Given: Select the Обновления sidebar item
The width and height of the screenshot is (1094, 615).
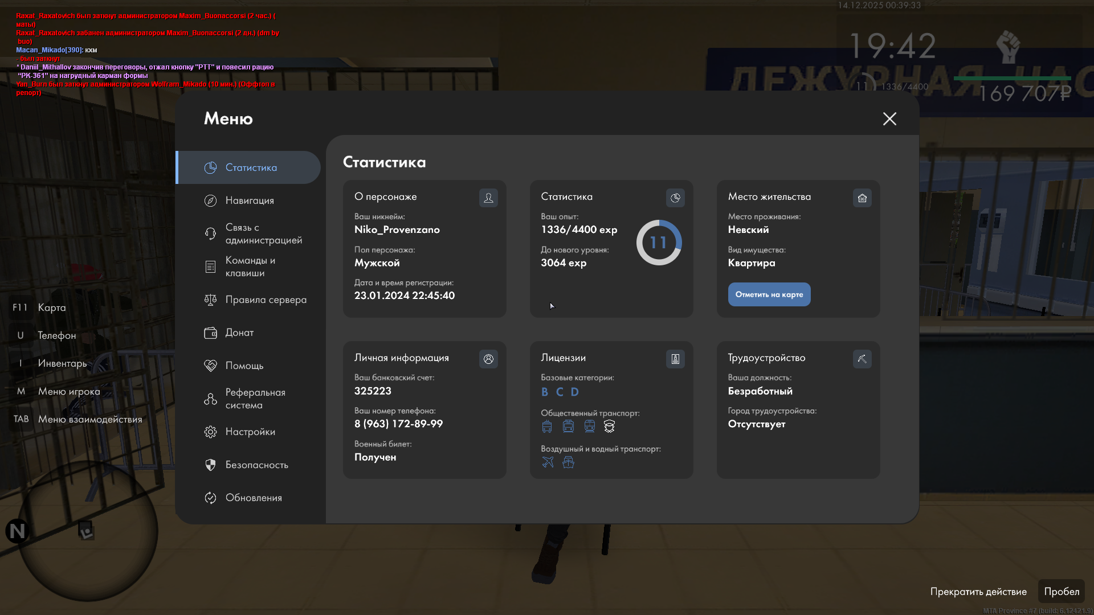Looking at the screenshot, I should 254,498.
